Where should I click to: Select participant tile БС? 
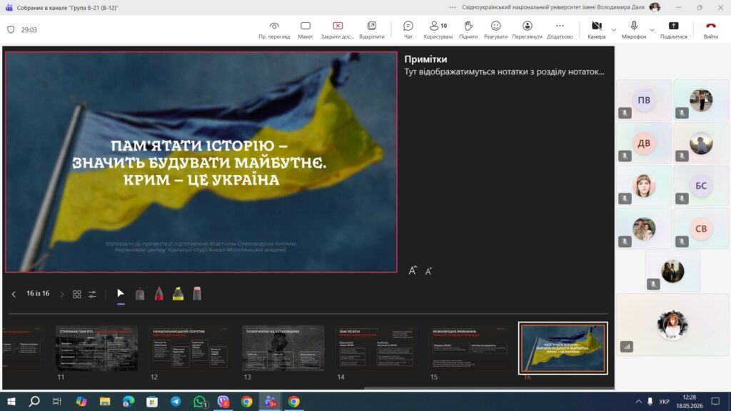click(701, 186)
